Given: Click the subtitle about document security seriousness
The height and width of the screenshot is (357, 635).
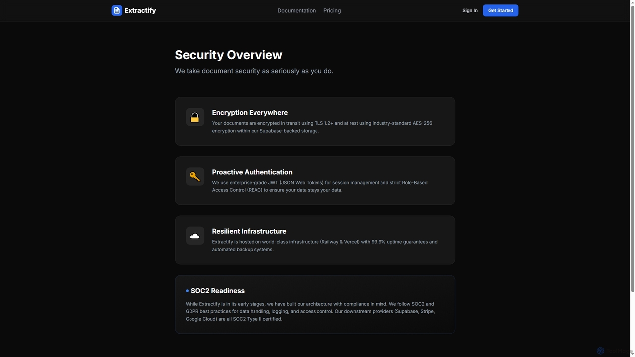Looking at the screenshot, I should click(x=254, y=71).
